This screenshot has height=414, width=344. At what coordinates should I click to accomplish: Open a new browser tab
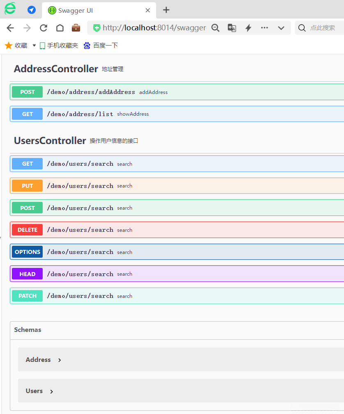tap(166, 10)
